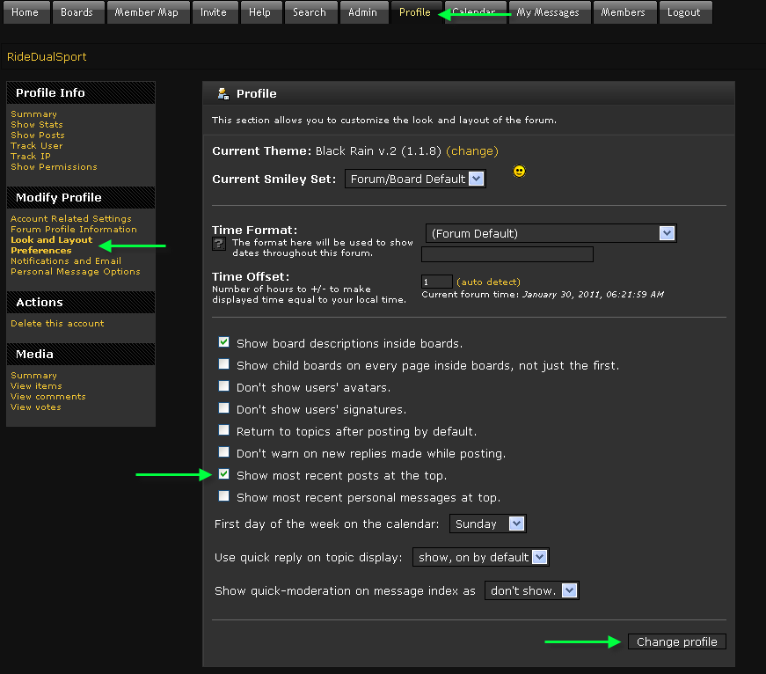
Task: Click the auto detect time offset link
Action: (x=488, y=282)
